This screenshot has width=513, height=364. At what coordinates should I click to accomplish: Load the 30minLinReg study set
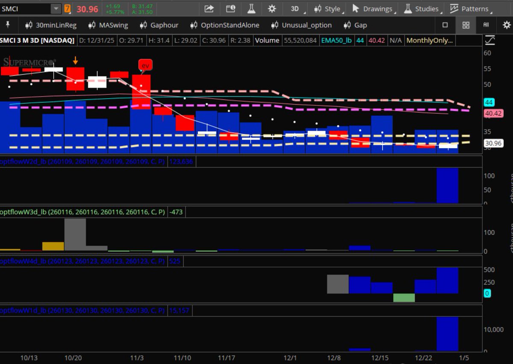click(x=51, y=25)
